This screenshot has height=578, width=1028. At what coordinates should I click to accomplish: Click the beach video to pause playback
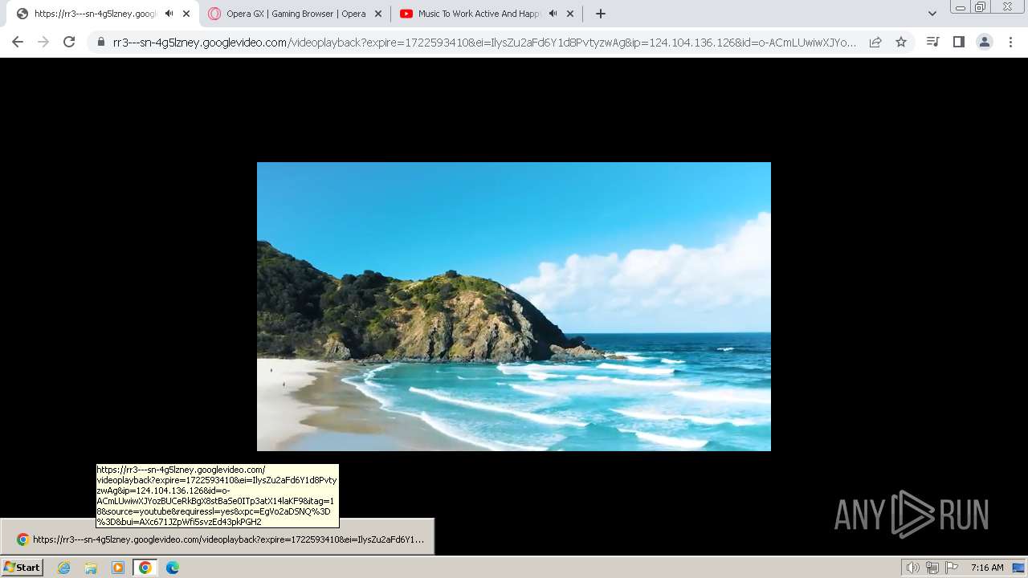(x=514, y=307)
